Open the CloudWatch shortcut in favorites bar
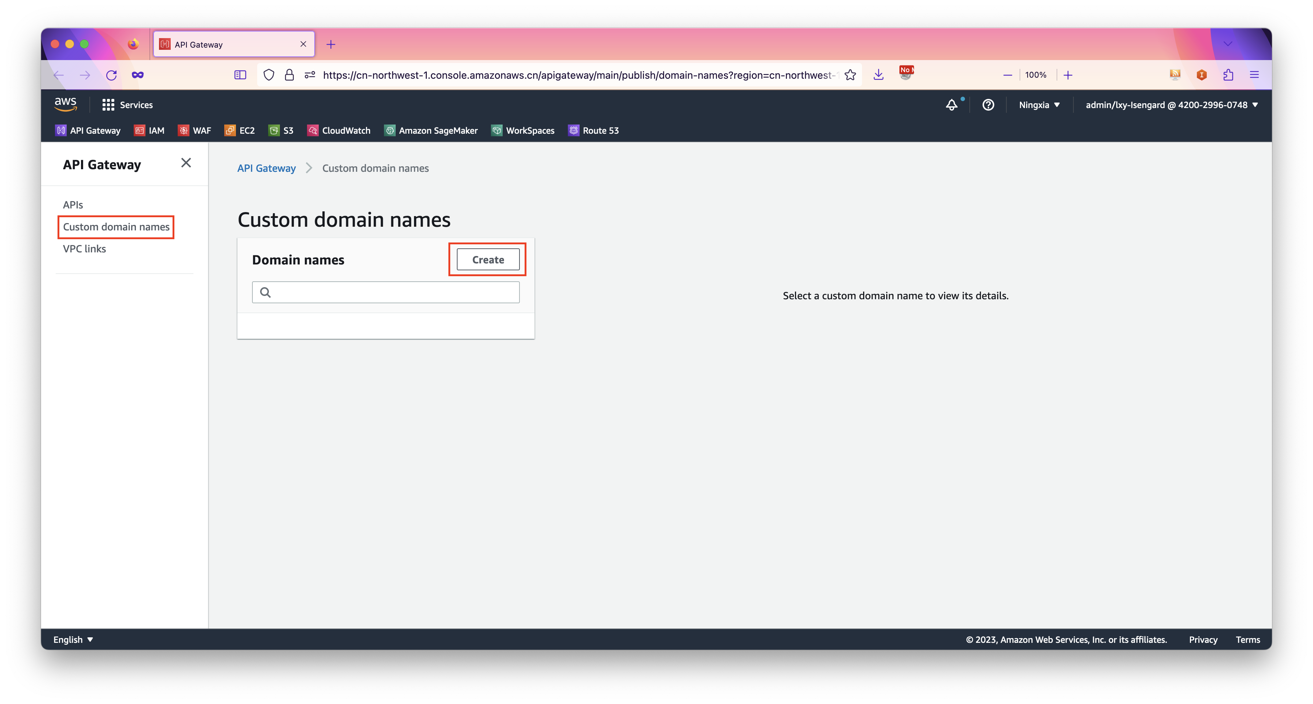 tap(339, 130)
